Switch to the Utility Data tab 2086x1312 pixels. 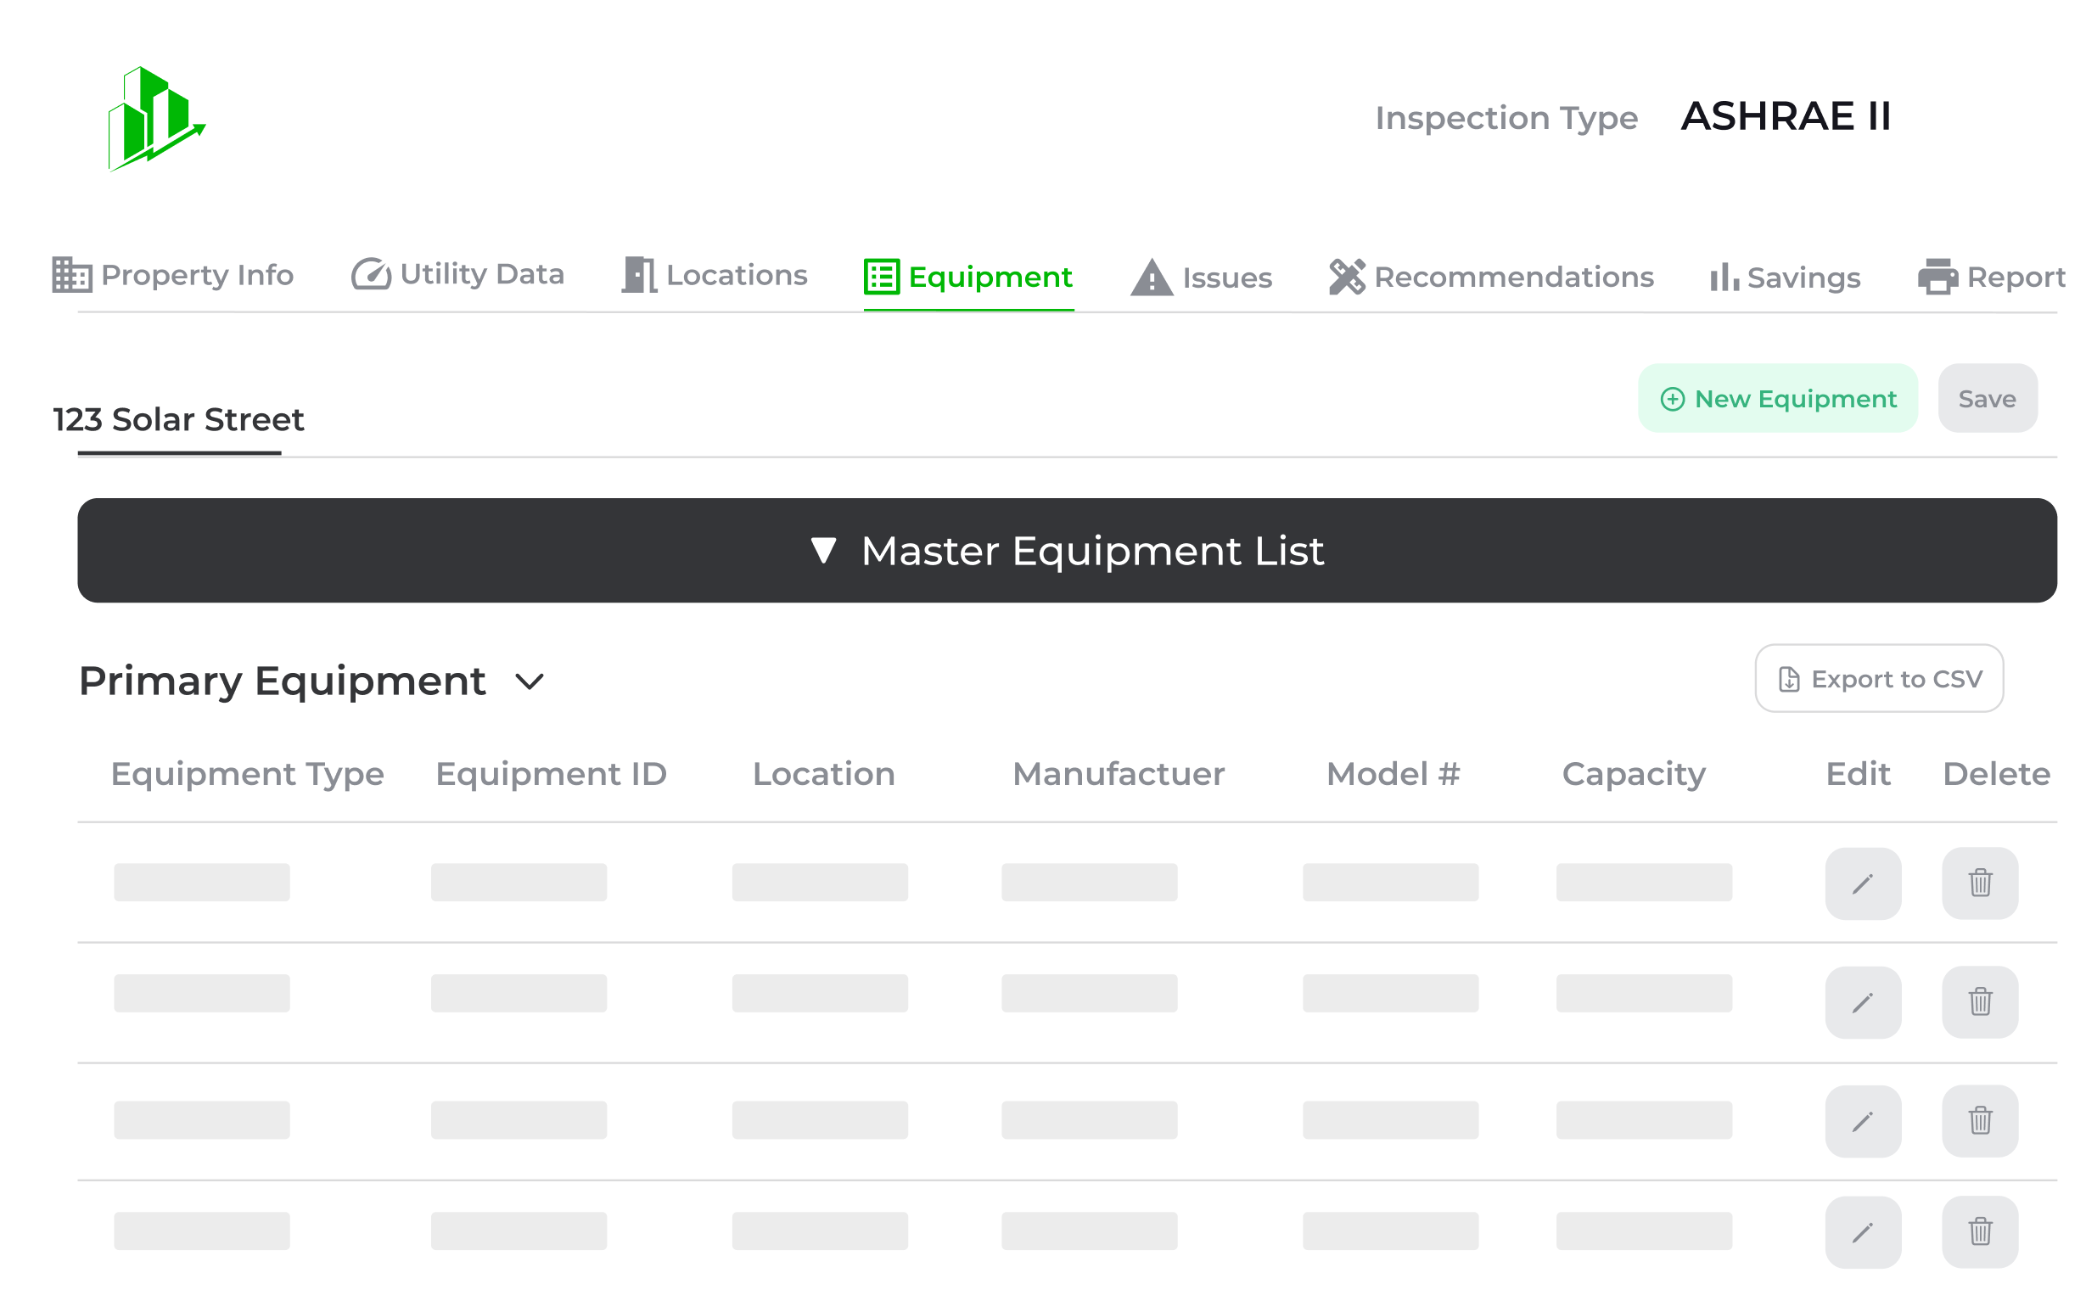click(x=457, y=274)
